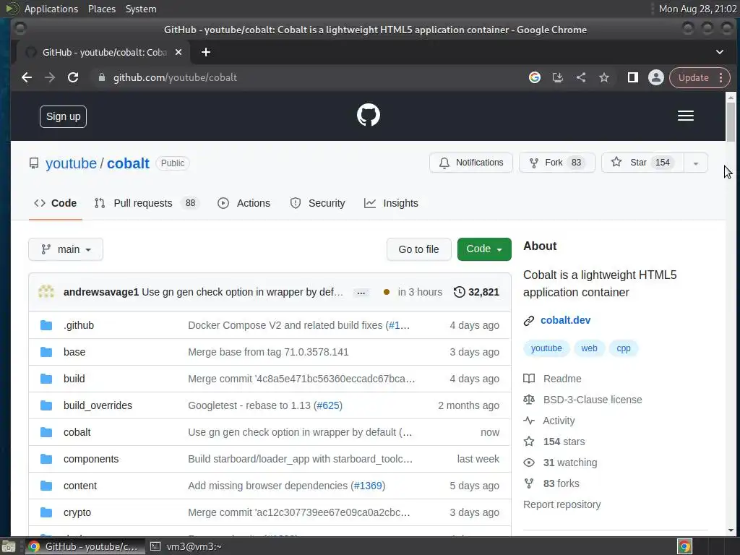Switch to the Actions tab
740x555 pixels.
(244, 203)
